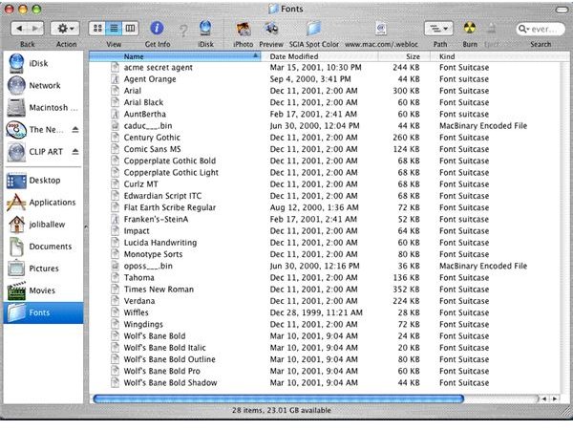Sort by the Date Modified column
Screen dimensions: 573x430
[x=320, y=56]
